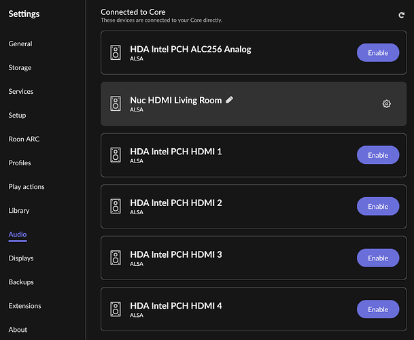Image resolution: width=414 pixels, height=340 pixels.
Task: Click speaker icon beside HDA Intel PCH HDMI 4
Action: click(x=116, y=309)
